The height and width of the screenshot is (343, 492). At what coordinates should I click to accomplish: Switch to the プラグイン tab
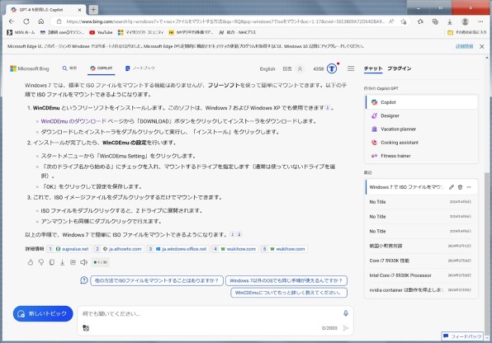coord(399,68)
